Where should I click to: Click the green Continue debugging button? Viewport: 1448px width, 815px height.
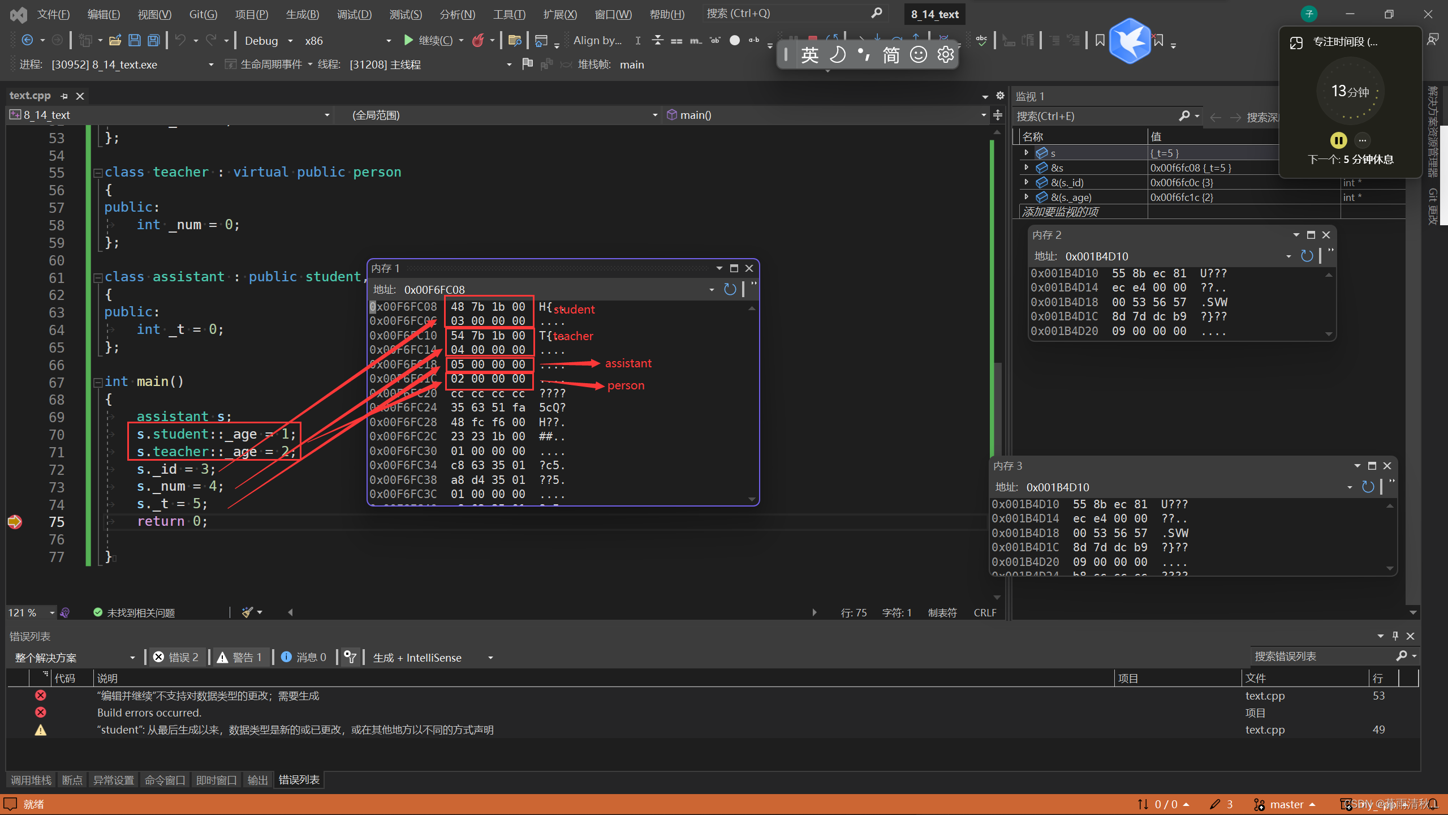coord(429,40)
